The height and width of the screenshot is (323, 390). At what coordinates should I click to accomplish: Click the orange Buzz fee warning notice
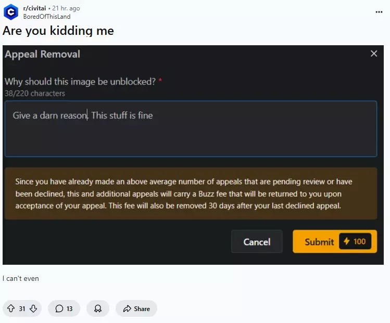(x=191, y=193)
